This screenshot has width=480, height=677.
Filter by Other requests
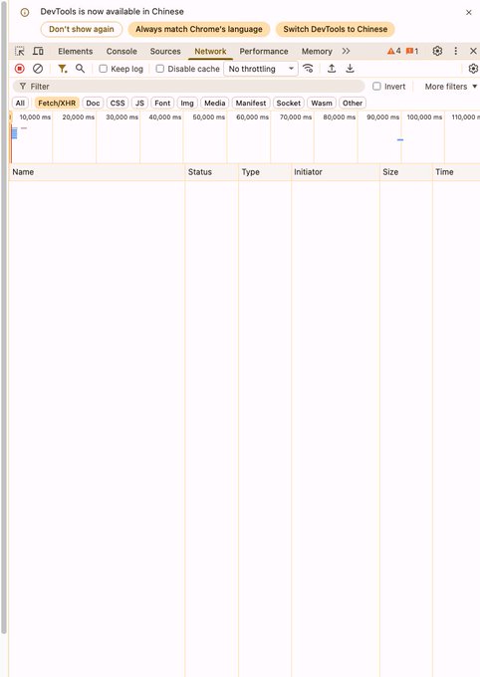[x=353, y=104]
